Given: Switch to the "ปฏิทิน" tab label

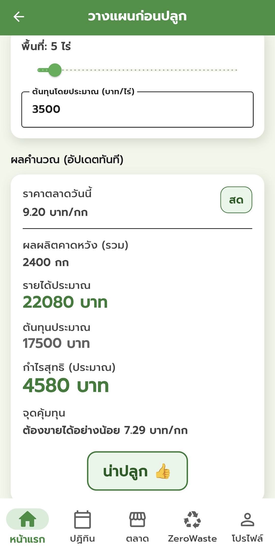Looking at the screenshot, I should tap(82, 538).
